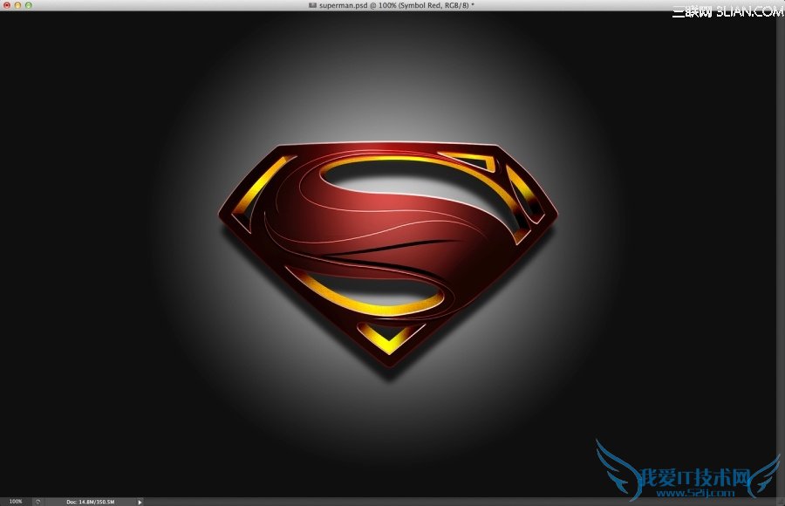
Task: Click the Superman symbol on the canvas
Action: [x=388, y=255]
